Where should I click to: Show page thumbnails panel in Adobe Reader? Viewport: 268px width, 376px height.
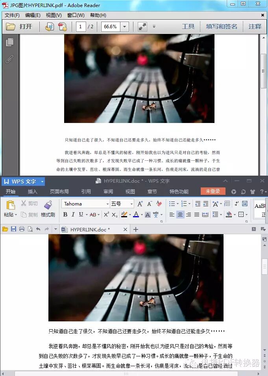[9, 42]
